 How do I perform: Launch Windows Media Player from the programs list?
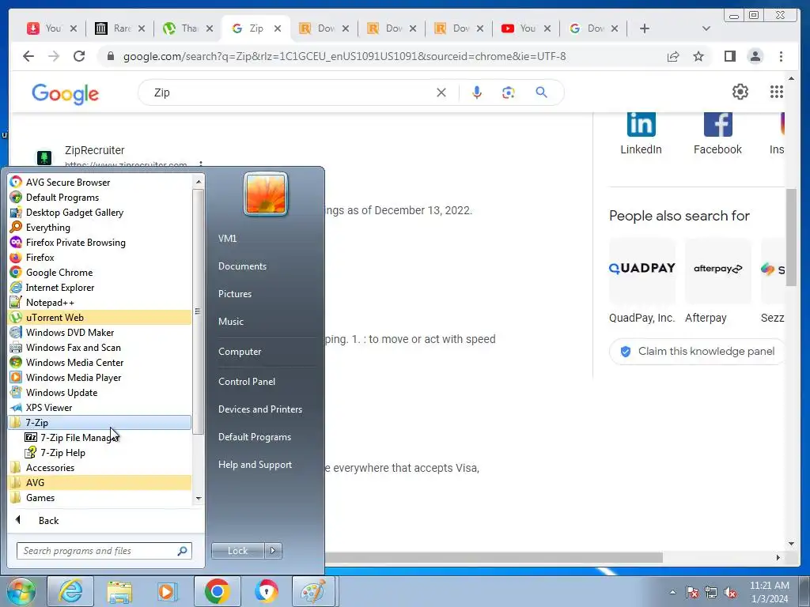(x=100, y=377)
